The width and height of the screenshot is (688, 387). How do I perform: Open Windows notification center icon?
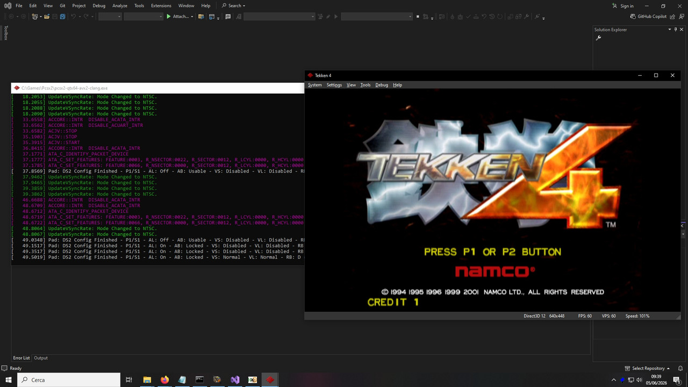pos(677,380)
